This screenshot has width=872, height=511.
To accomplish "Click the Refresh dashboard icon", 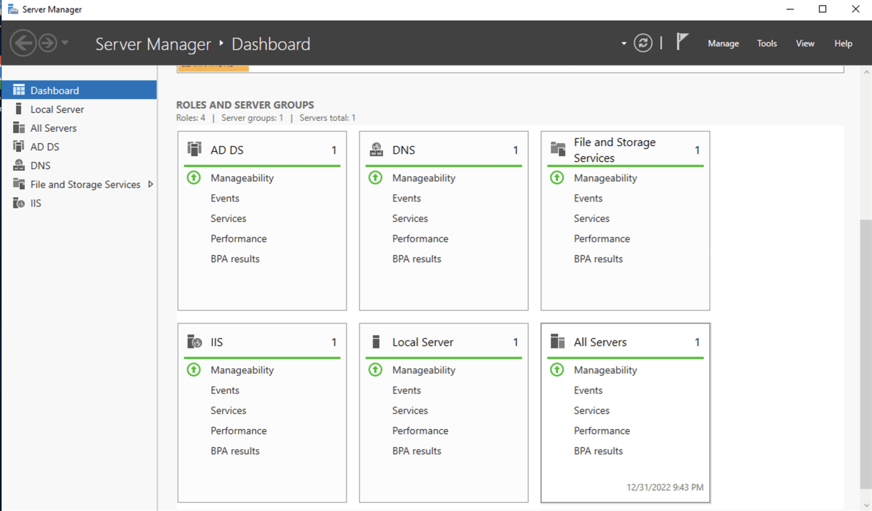I will [643, 43].
